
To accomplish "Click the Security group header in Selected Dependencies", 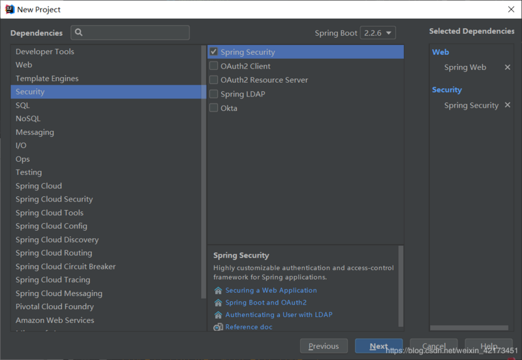I will click(447, 90).
